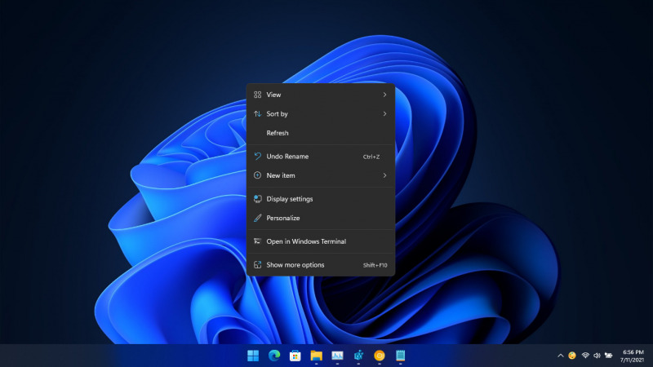Open the Windows Start menu

253,356
